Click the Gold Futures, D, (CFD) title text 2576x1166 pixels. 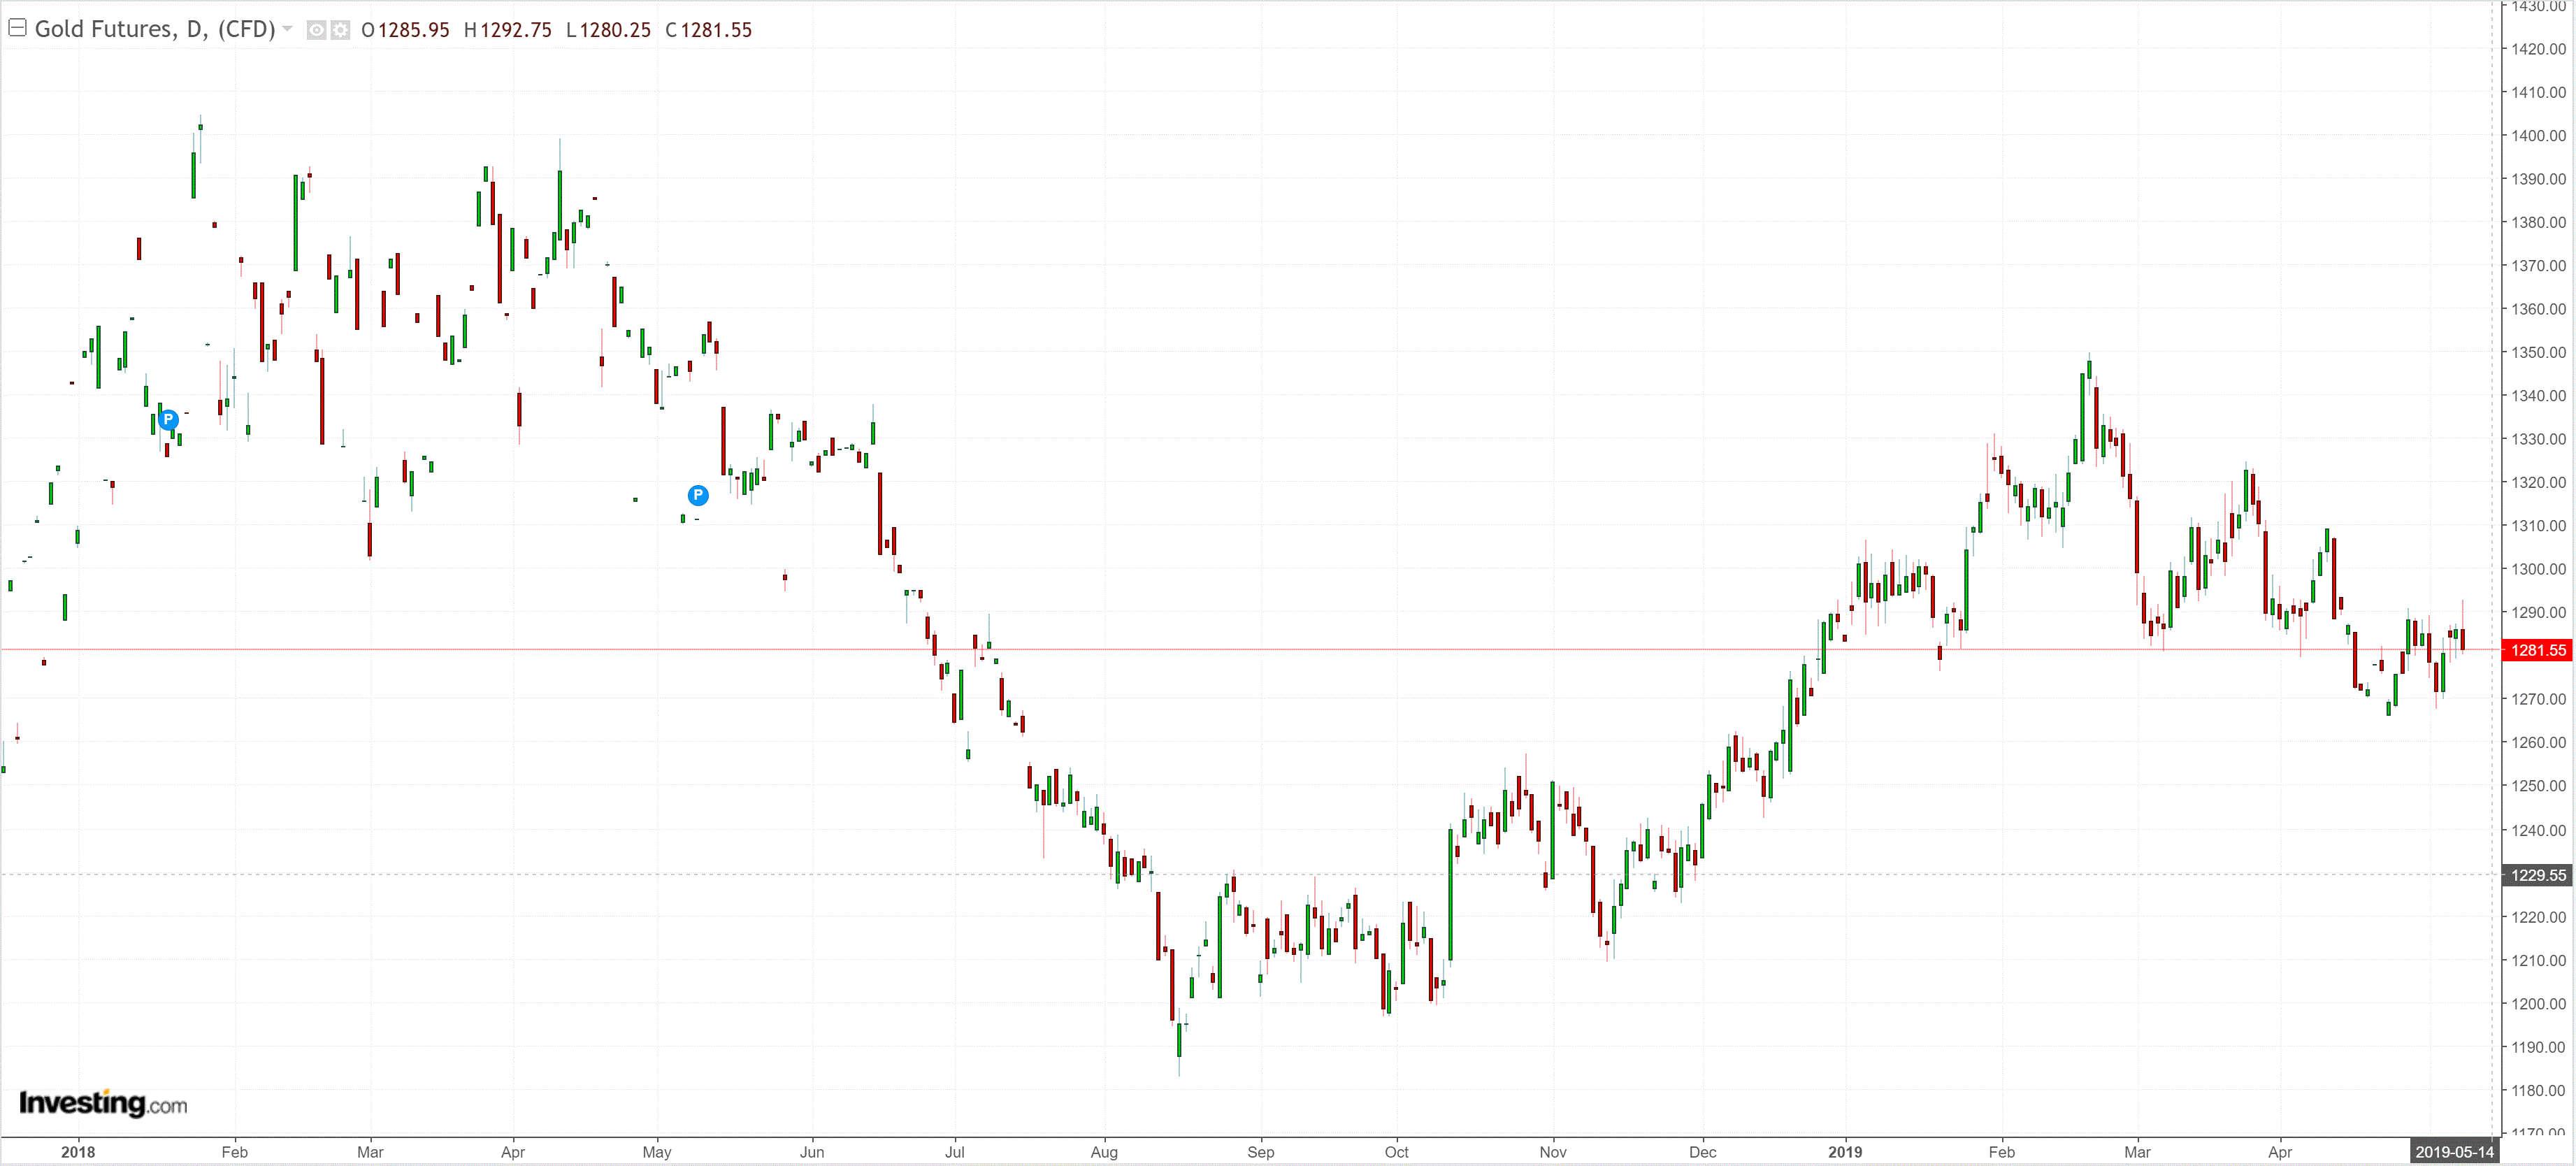point(155,29)
